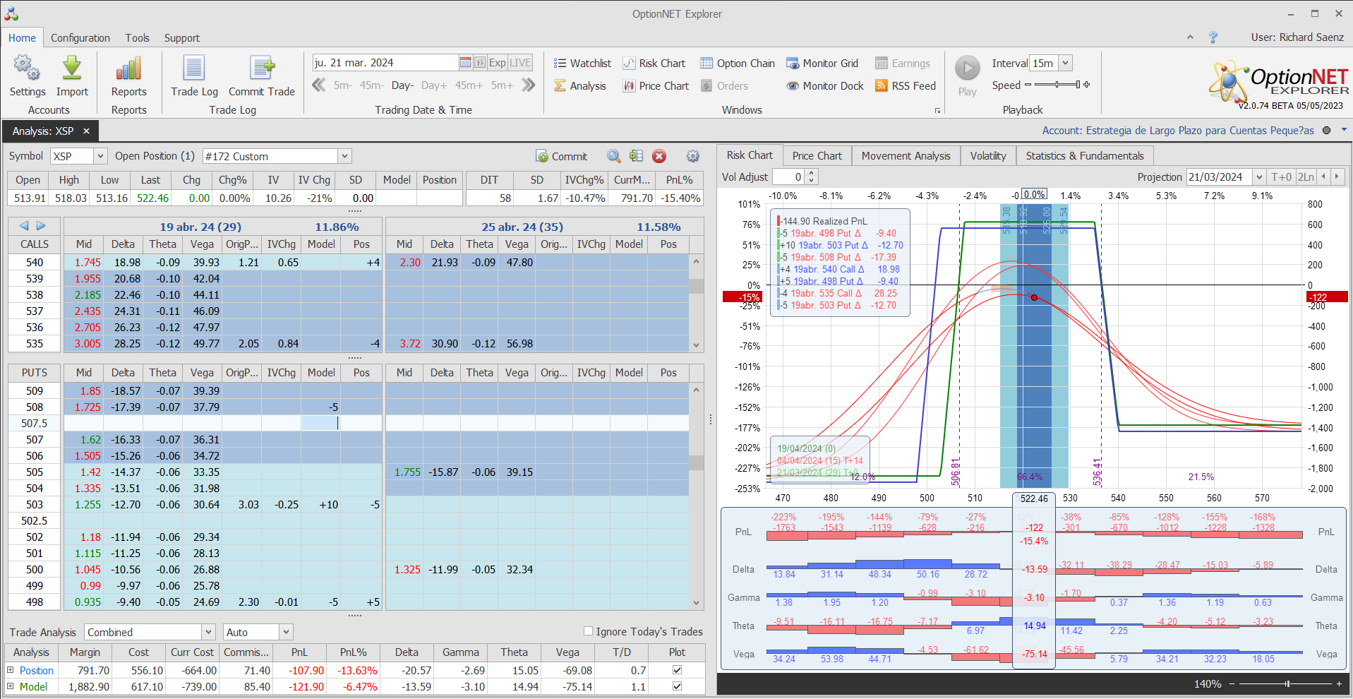
Task: Enable Ignore Today's Trades checkbox
Action: [588, 631]
